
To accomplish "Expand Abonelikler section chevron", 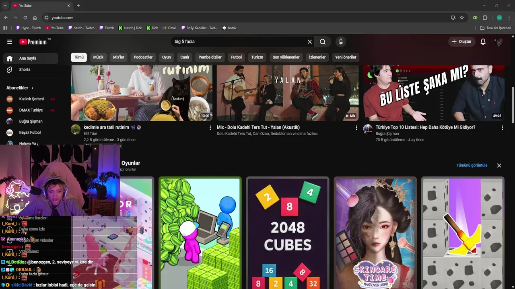I will 33,88.
